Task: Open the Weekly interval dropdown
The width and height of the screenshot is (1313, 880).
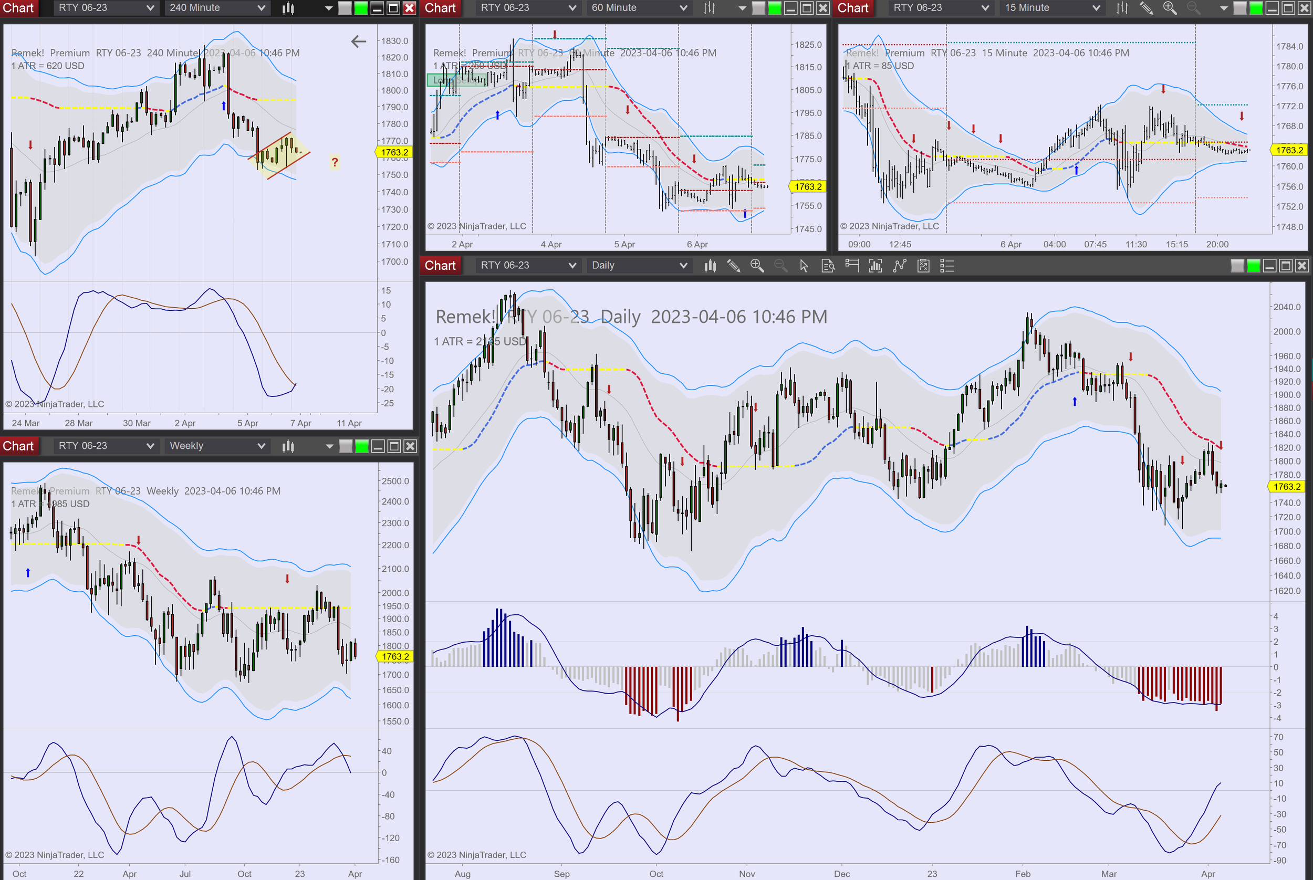Action: [x=217, y=446]
